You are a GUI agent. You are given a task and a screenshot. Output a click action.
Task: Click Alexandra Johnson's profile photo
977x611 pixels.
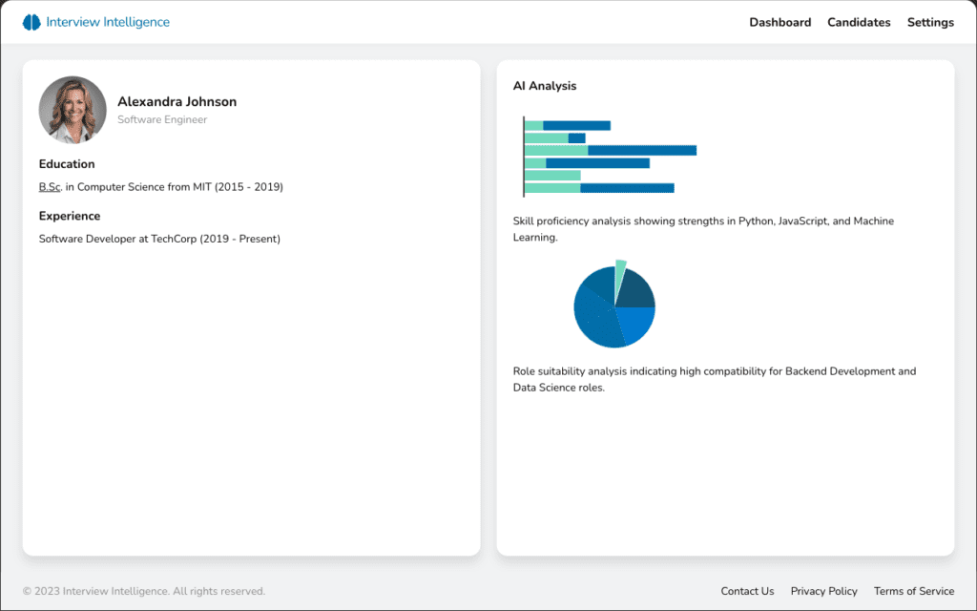coord(73,110)
